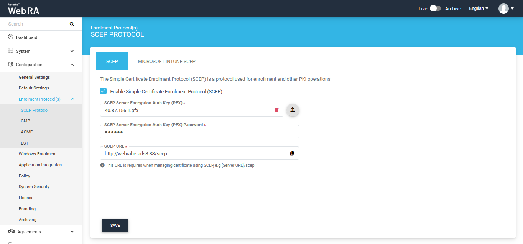Click the Dashboard gauge icon

(11, 37)
